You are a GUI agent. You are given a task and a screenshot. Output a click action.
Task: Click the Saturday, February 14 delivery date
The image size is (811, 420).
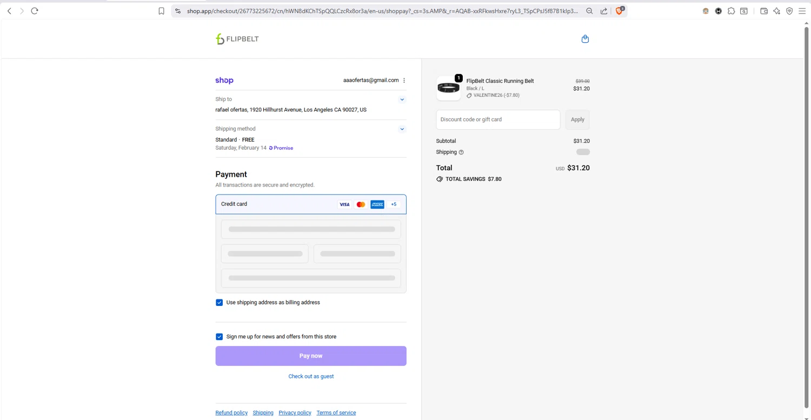[241, 148]
